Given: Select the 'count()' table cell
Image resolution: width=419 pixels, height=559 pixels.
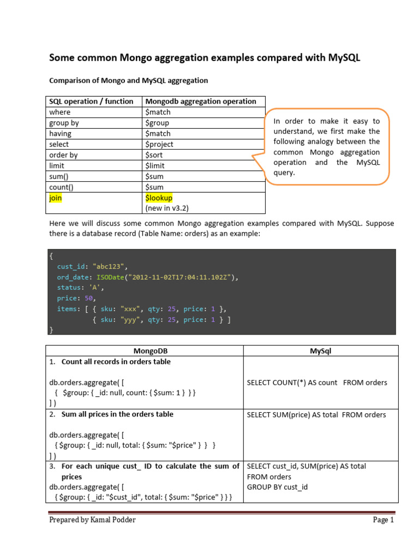Looking at the screenshot, I should [x=94, y=187].
